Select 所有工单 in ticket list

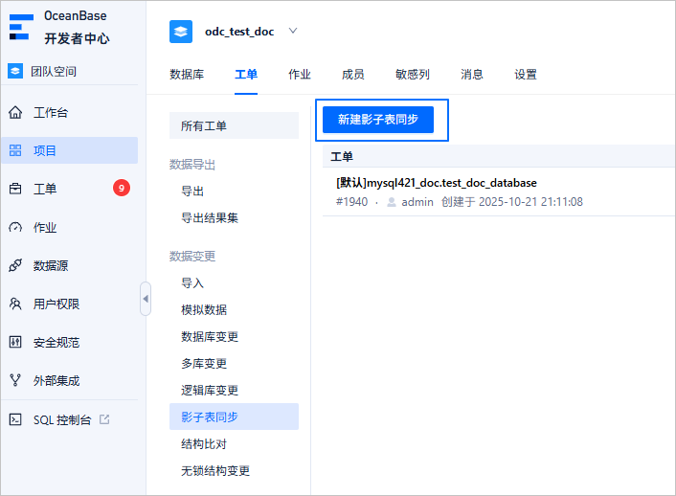point(234,126)
